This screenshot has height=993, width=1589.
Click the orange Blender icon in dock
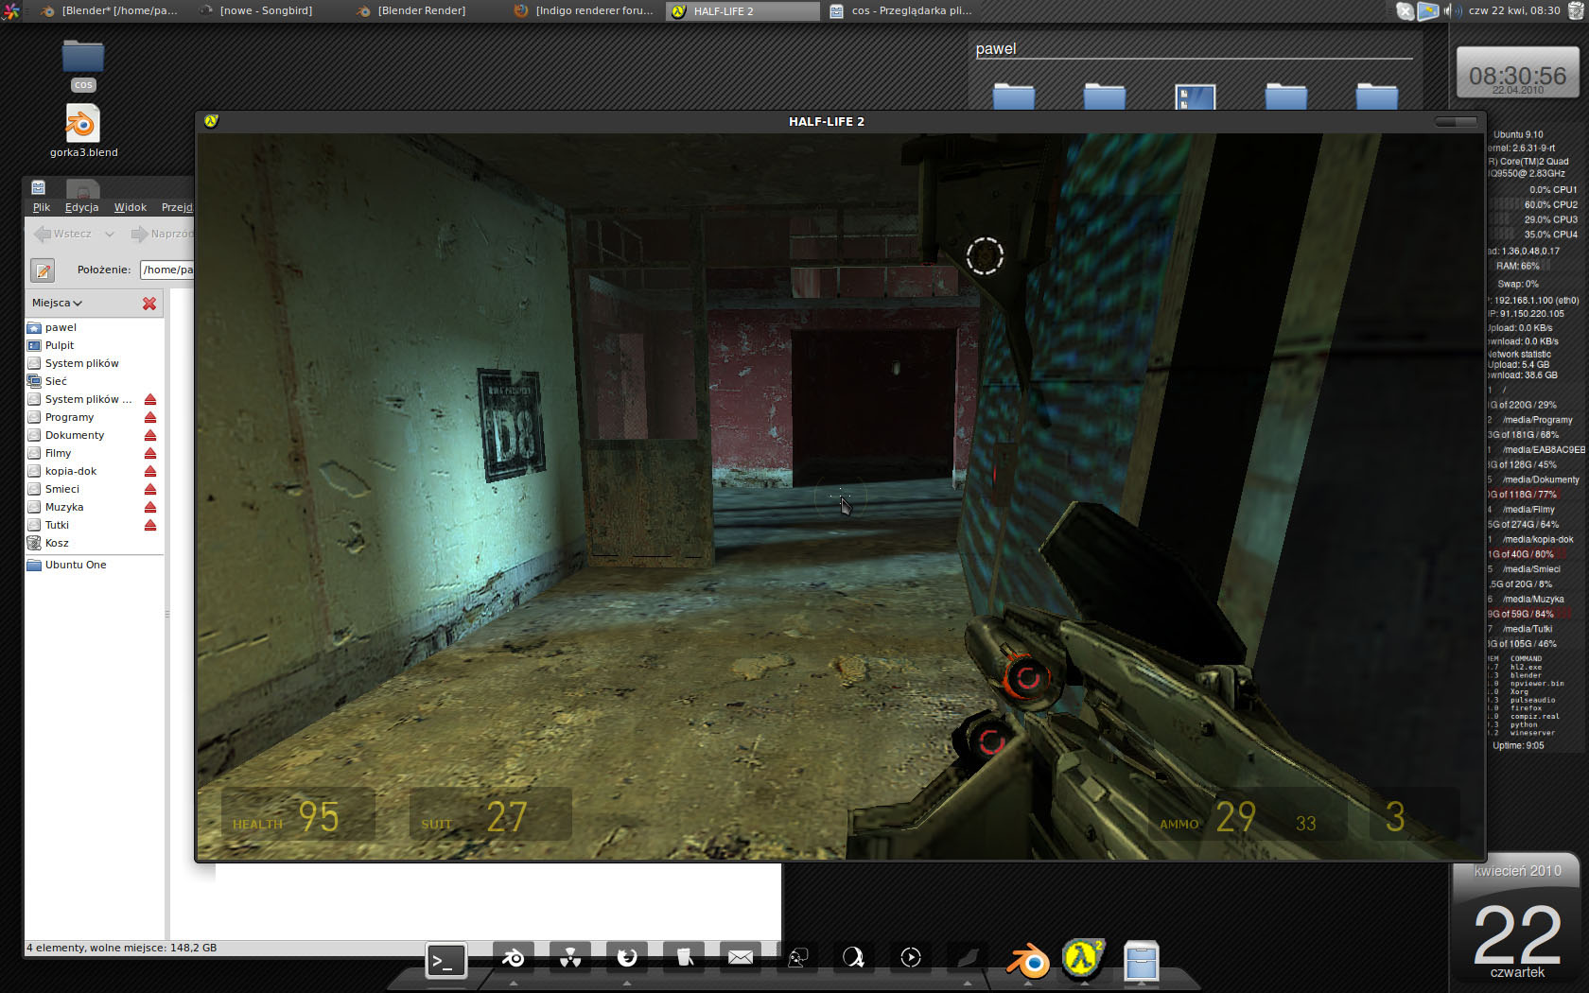(1027, 961)
